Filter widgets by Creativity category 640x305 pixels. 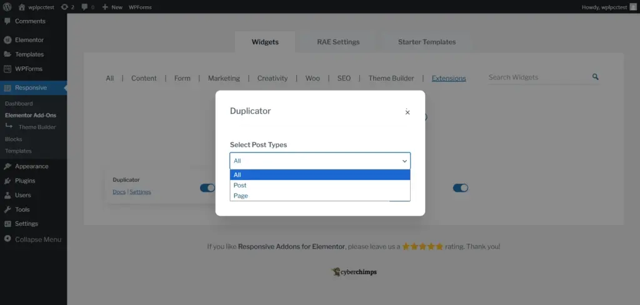272,78
